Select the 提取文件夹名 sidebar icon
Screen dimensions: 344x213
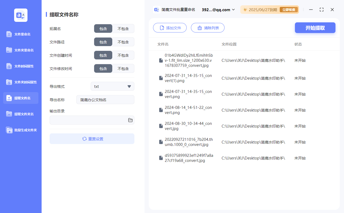pyautogui.click(x=21, y=114)
